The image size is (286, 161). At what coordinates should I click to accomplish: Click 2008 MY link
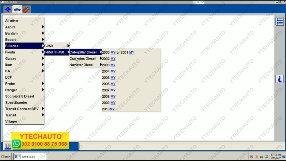click(113, 96)
